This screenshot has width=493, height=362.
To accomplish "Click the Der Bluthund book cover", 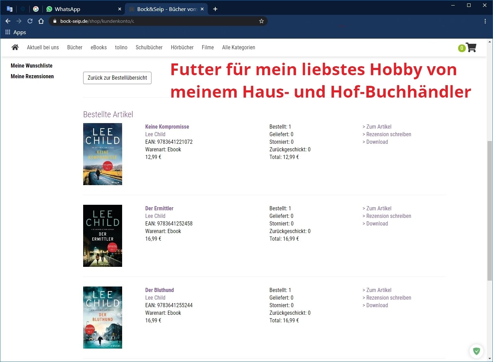I will [102, 318].
